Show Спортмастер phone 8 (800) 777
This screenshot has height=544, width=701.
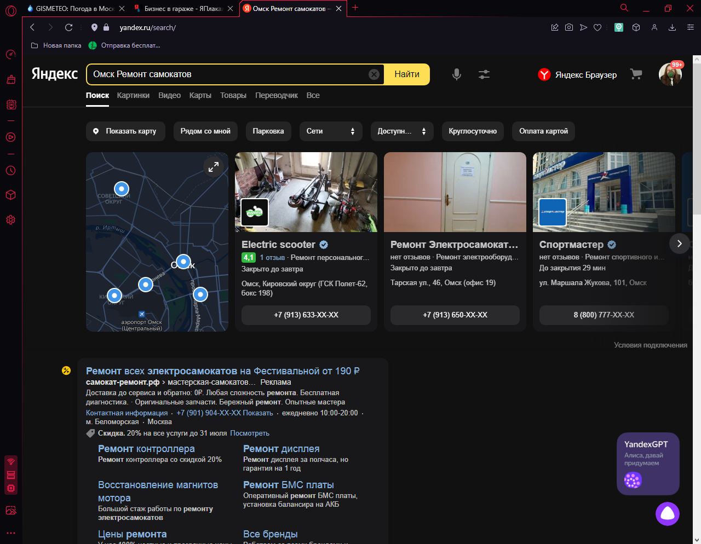coord(604,315)
